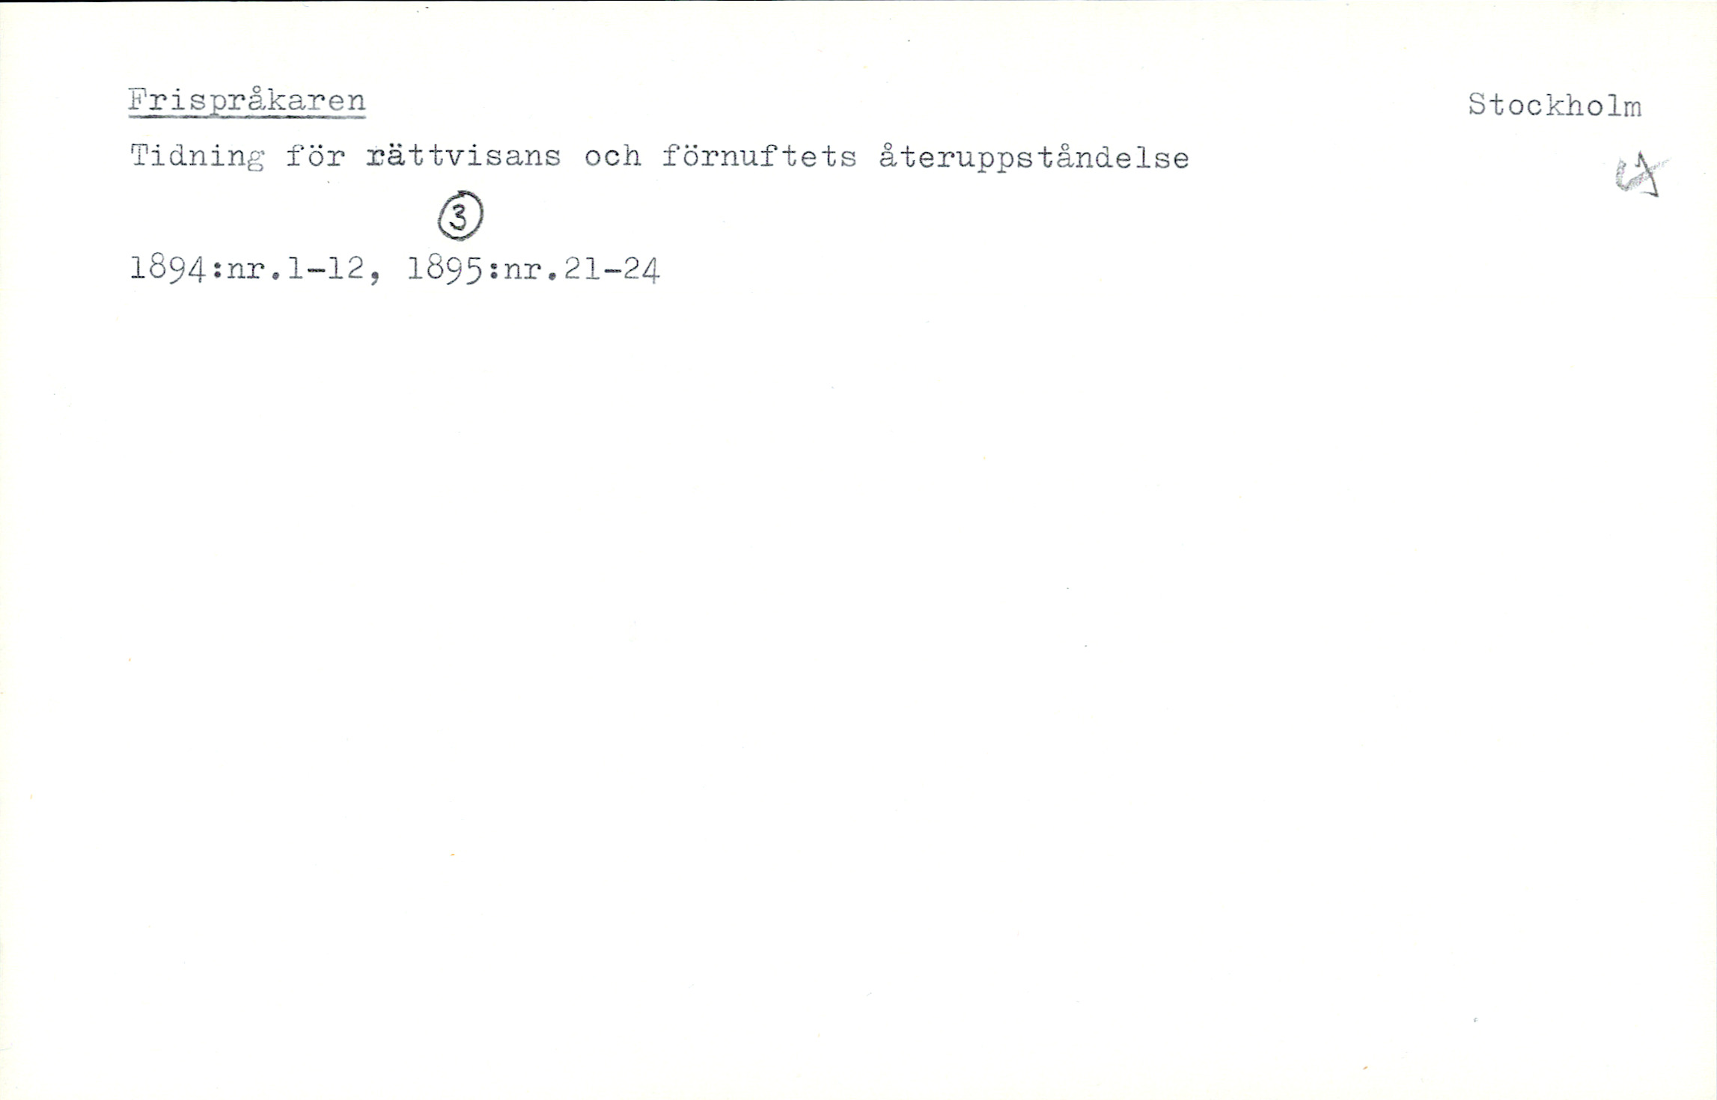This screenshot has height=1100, width=1717.
Task: Click the issue range nr.1-12
Action: (295, 268)
